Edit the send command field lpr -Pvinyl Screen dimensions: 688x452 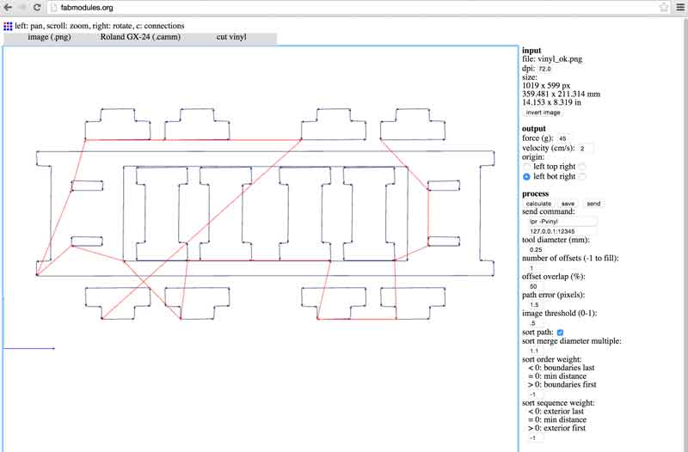(x=562, y=222)
